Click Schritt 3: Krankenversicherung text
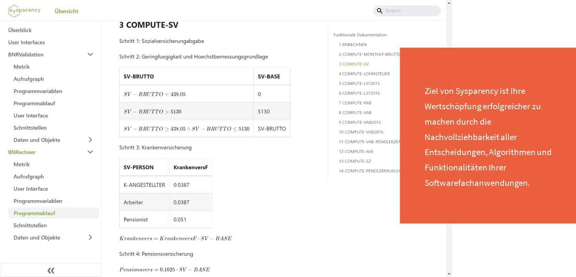Screen dimensions: 576x277 pyautogui.click(x=155, y=147)
